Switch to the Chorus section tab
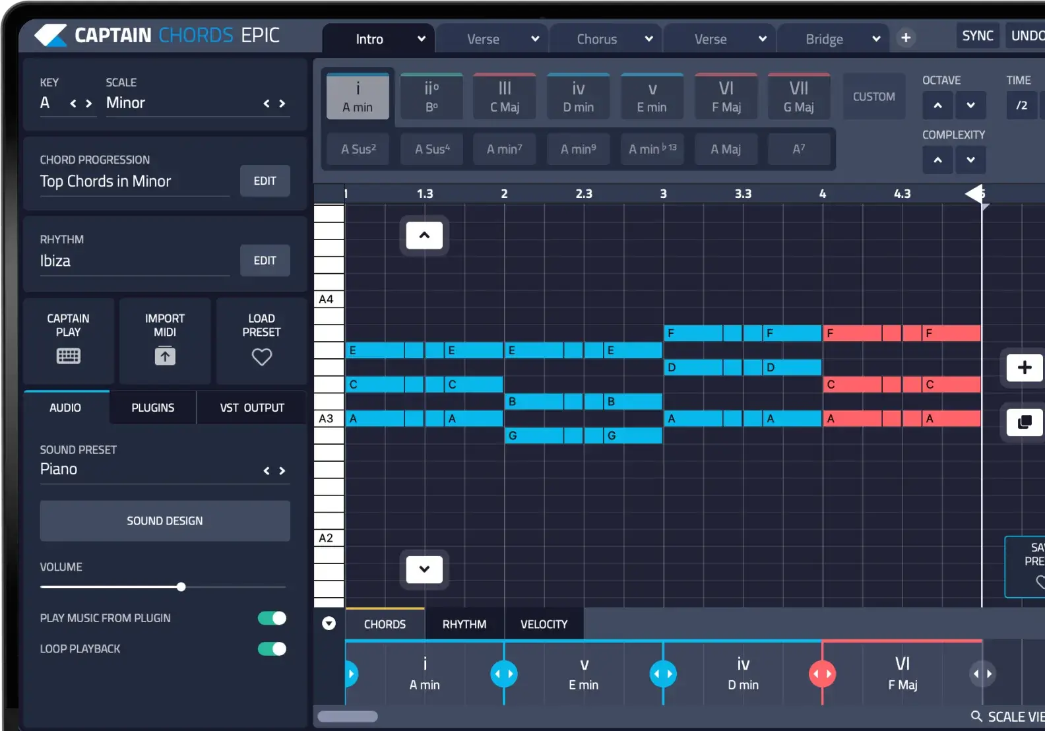 pos(597,39)
